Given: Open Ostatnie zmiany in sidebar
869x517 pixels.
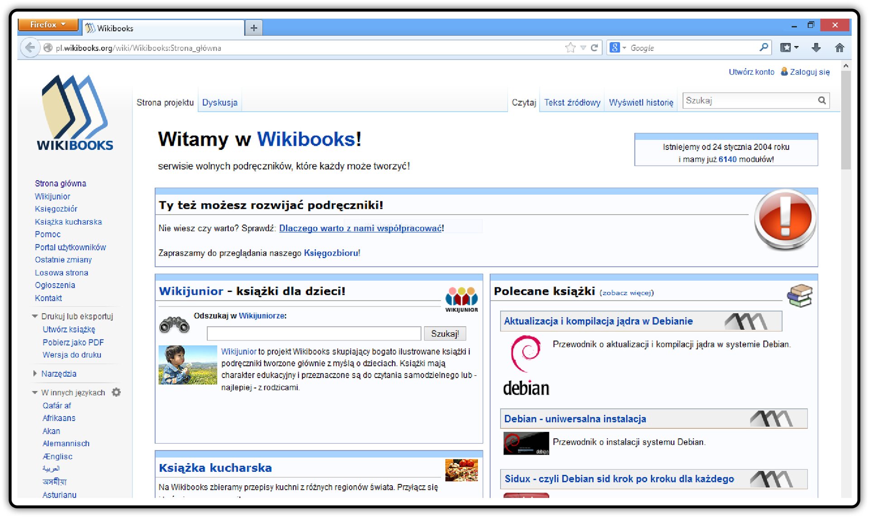Looking at the screenshot, I should tap(63, 260).
